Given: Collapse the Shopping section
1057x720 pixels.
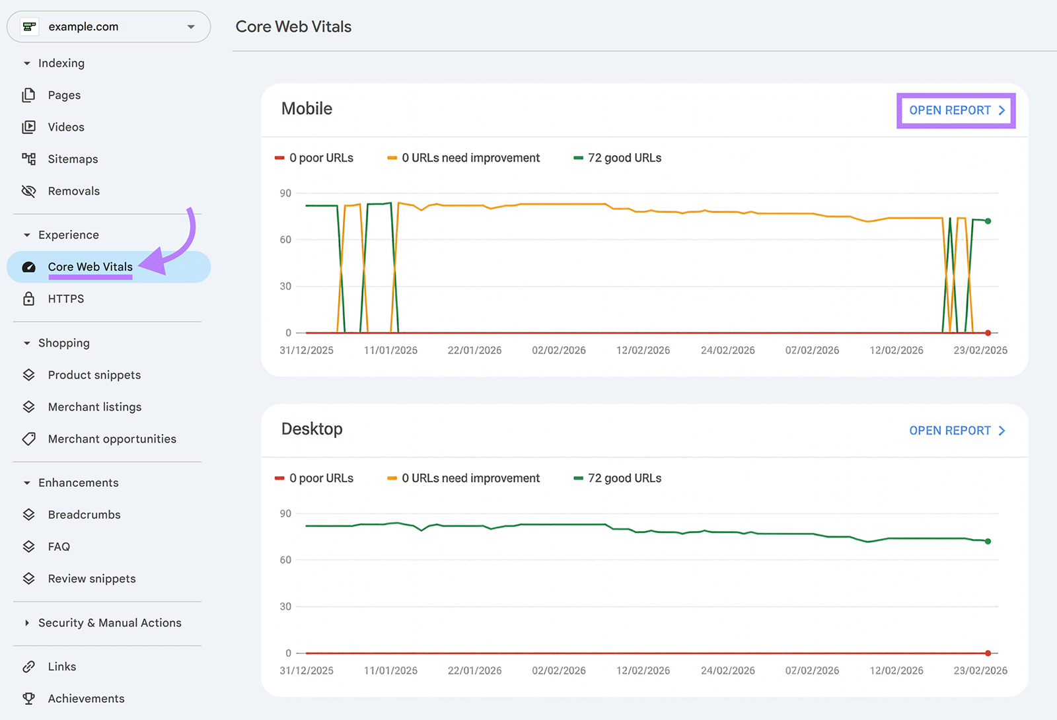Looking at the screenshot, I should (x=64, y=342).
